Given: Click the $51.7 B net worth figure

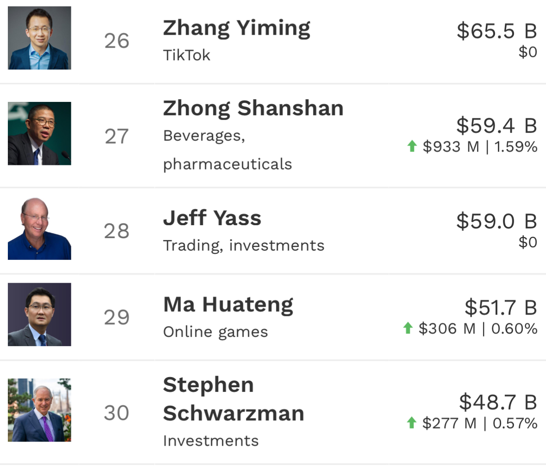Looking at the screenshot, I should (501, 308).
